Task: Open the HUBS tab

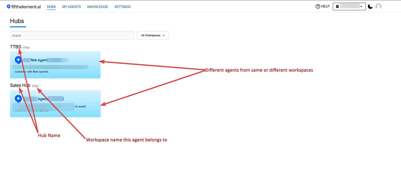Action: (x=51, y=7)
